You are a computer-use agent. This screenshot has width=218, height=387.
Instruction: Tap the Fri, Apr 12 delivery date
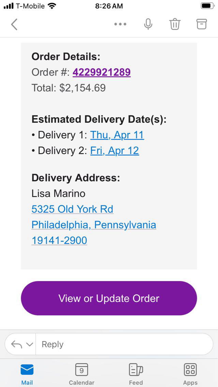coord(115,151)
